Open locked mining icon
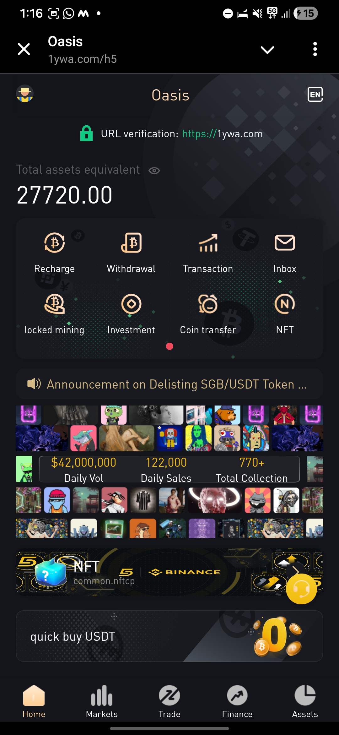339x735 pixels. (55, 304)
